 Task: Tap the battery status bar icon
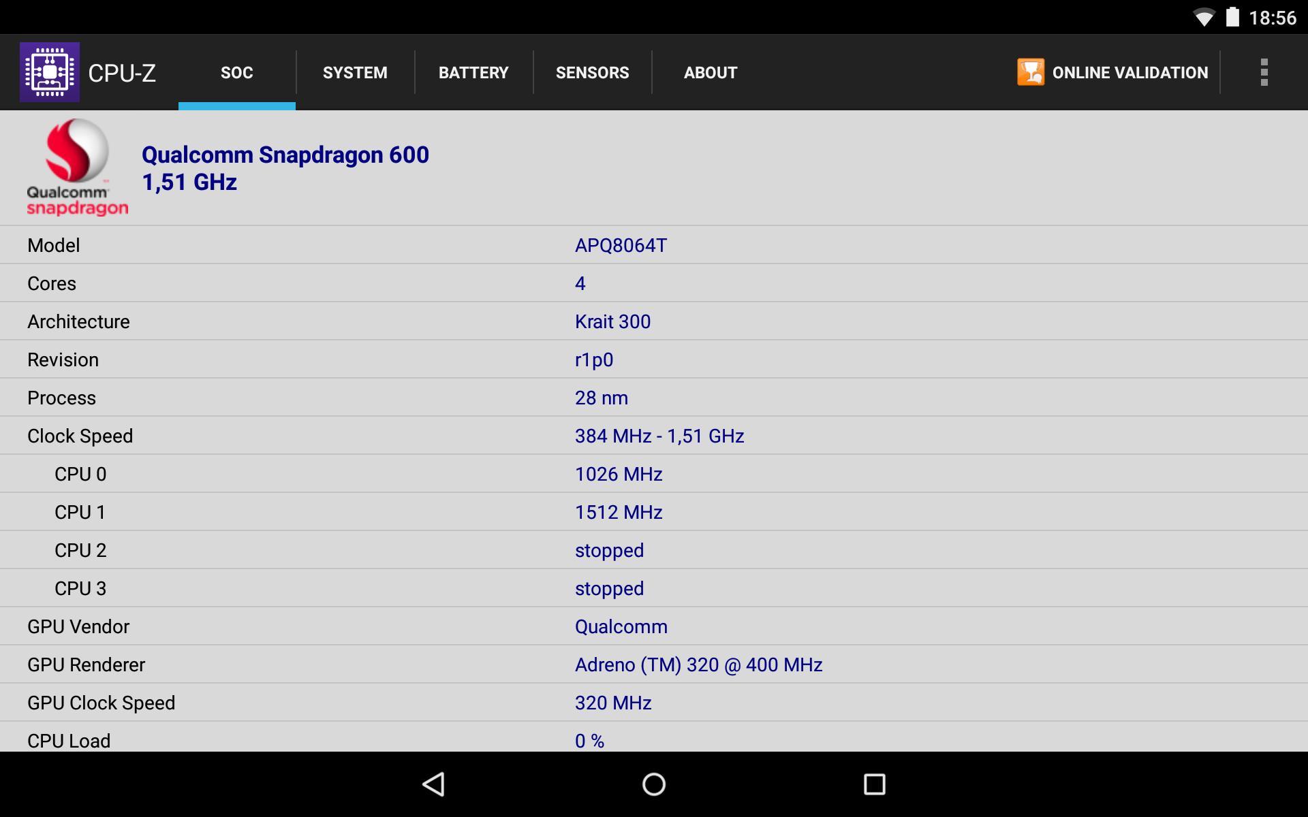coord(1232,17)
